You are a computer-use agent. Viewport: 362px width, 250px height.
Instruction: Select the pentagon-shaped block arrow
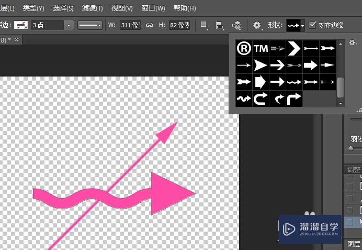click(x=261, y=82)
